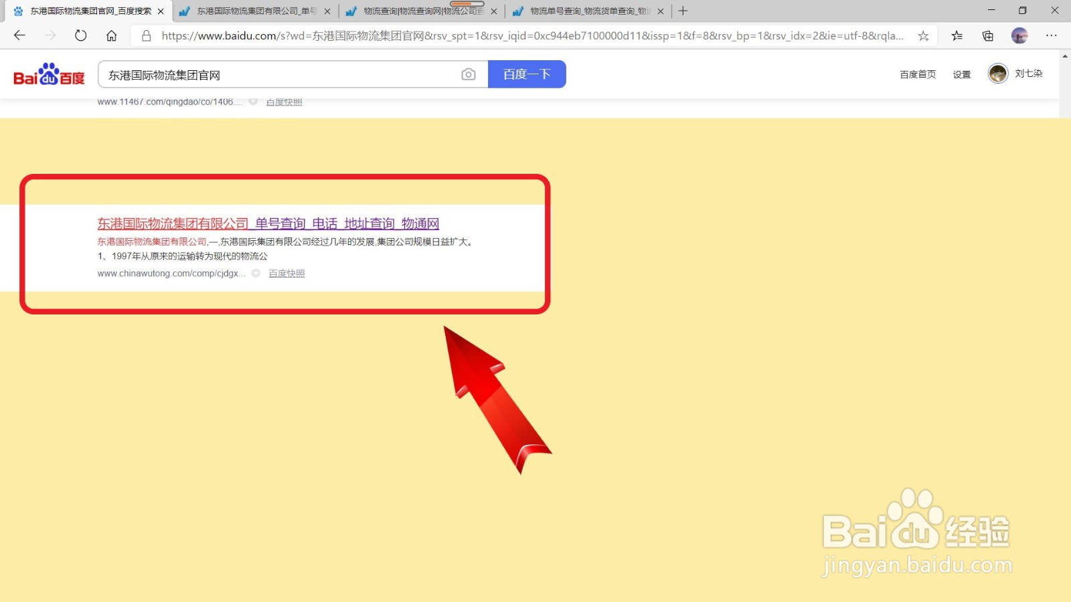
Task: Search by image camera icon
Action: point(469,74)
